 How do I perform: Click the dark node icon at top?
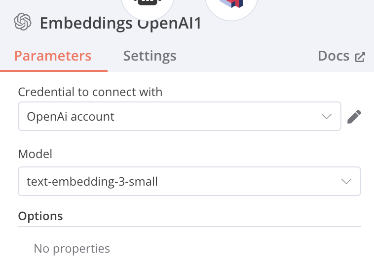point(148,4)
